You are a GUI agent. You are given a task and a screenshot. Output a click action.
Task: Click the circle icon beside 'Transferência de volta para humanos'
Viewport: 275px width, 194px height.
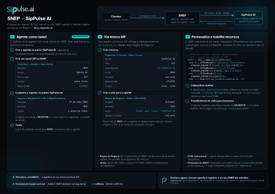click(x=187, y=101)
